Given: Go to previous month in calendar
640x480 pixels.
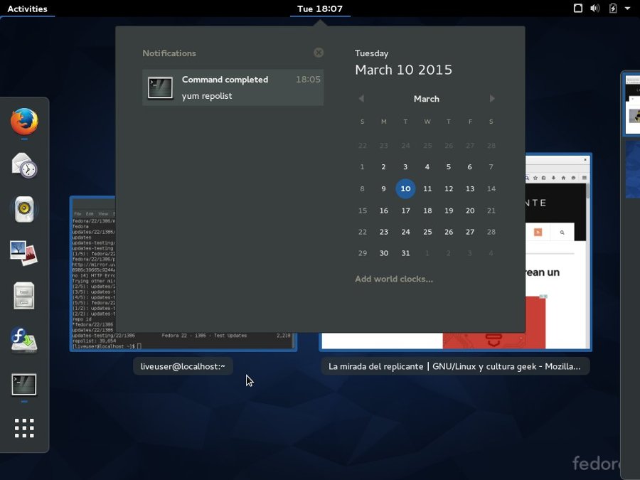Looking at the screenshot, I should click(x=361, y=99).
